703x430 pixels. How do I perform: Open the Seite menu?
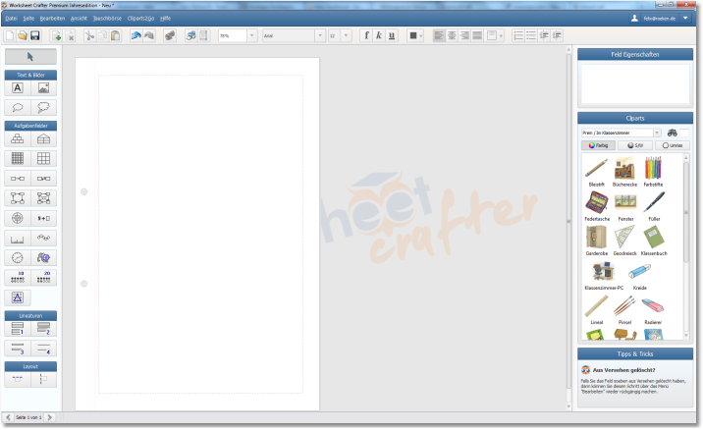click(x=28, y=19)
